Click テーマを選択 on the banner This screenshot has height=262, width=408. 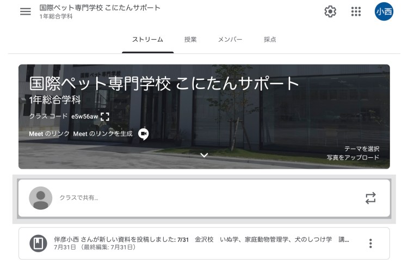tap(362, 149)
